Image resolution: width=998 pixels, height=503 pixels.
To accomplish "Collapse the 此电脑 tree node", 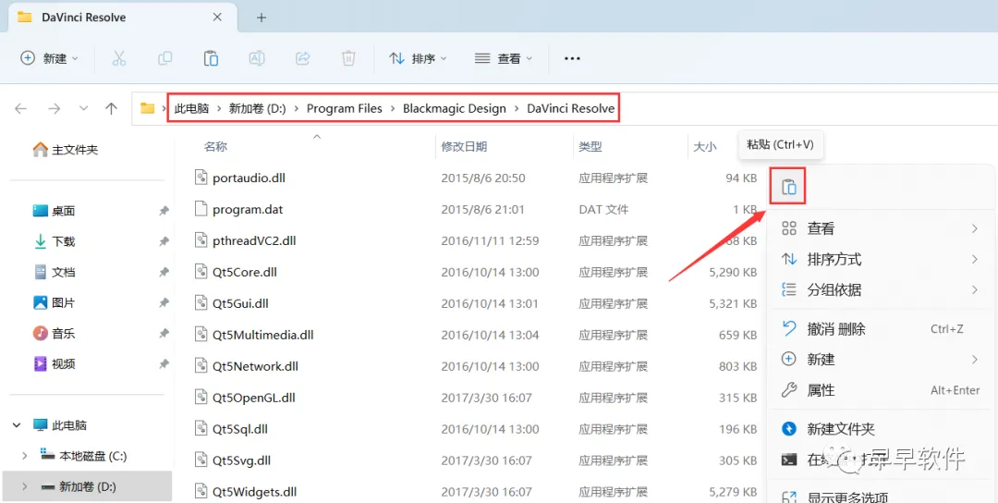I will (x=17, y=424).
